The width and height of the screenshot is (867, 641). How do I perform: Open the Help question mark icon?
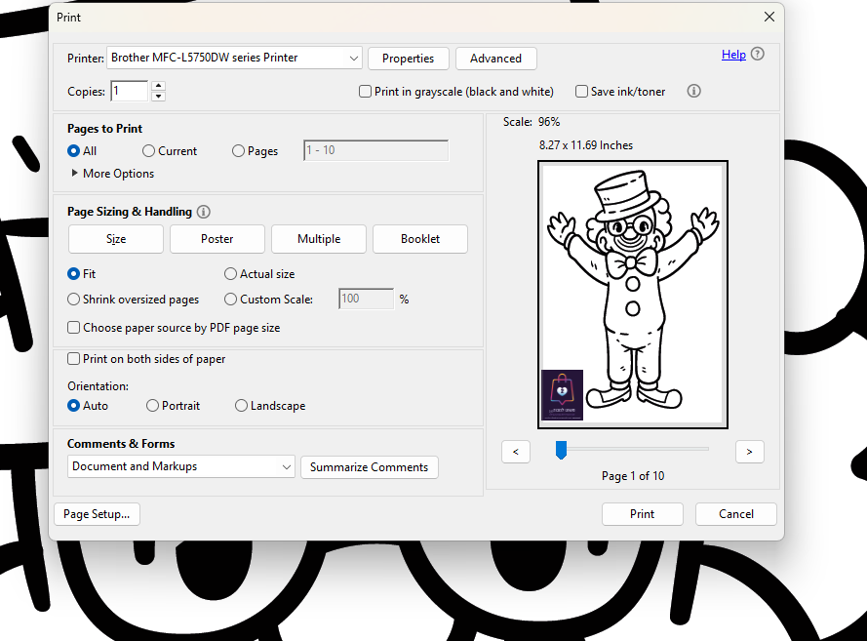(758, 54)
